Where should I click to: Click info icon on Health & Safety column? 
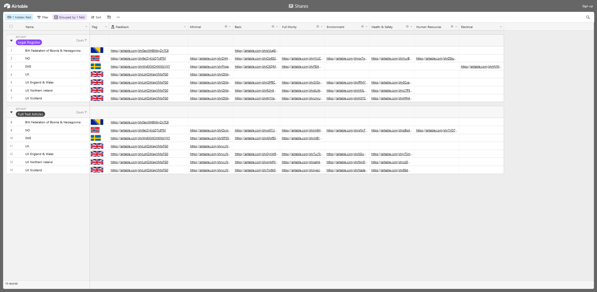point(407,26)
